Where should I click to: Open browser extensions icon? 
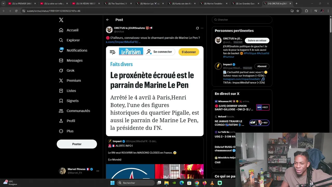coord(307,11)
